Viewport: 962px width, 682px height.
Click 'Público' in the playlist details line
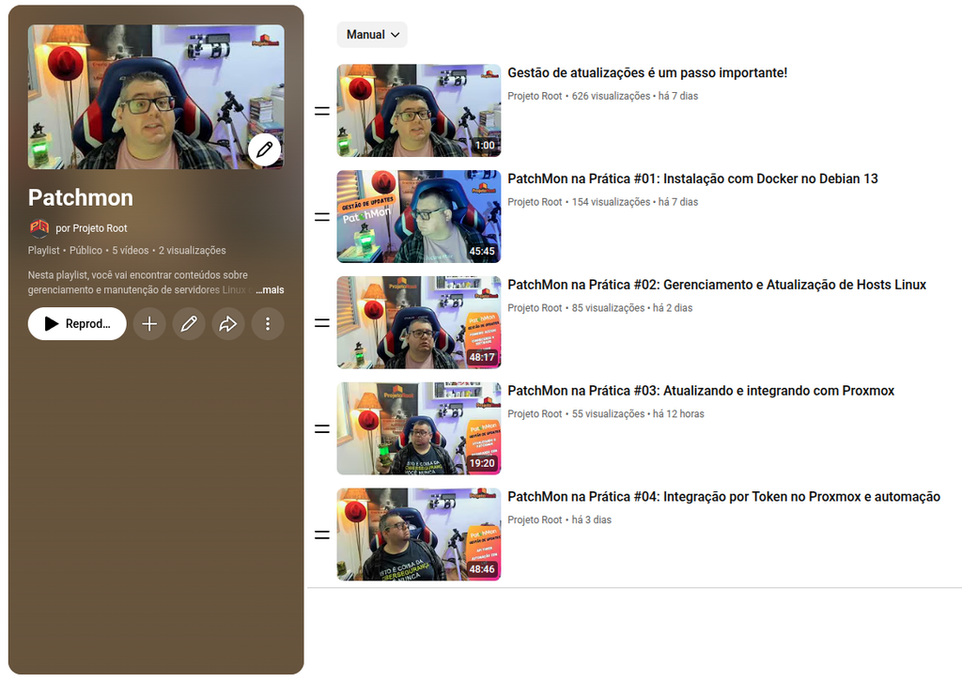85,251
